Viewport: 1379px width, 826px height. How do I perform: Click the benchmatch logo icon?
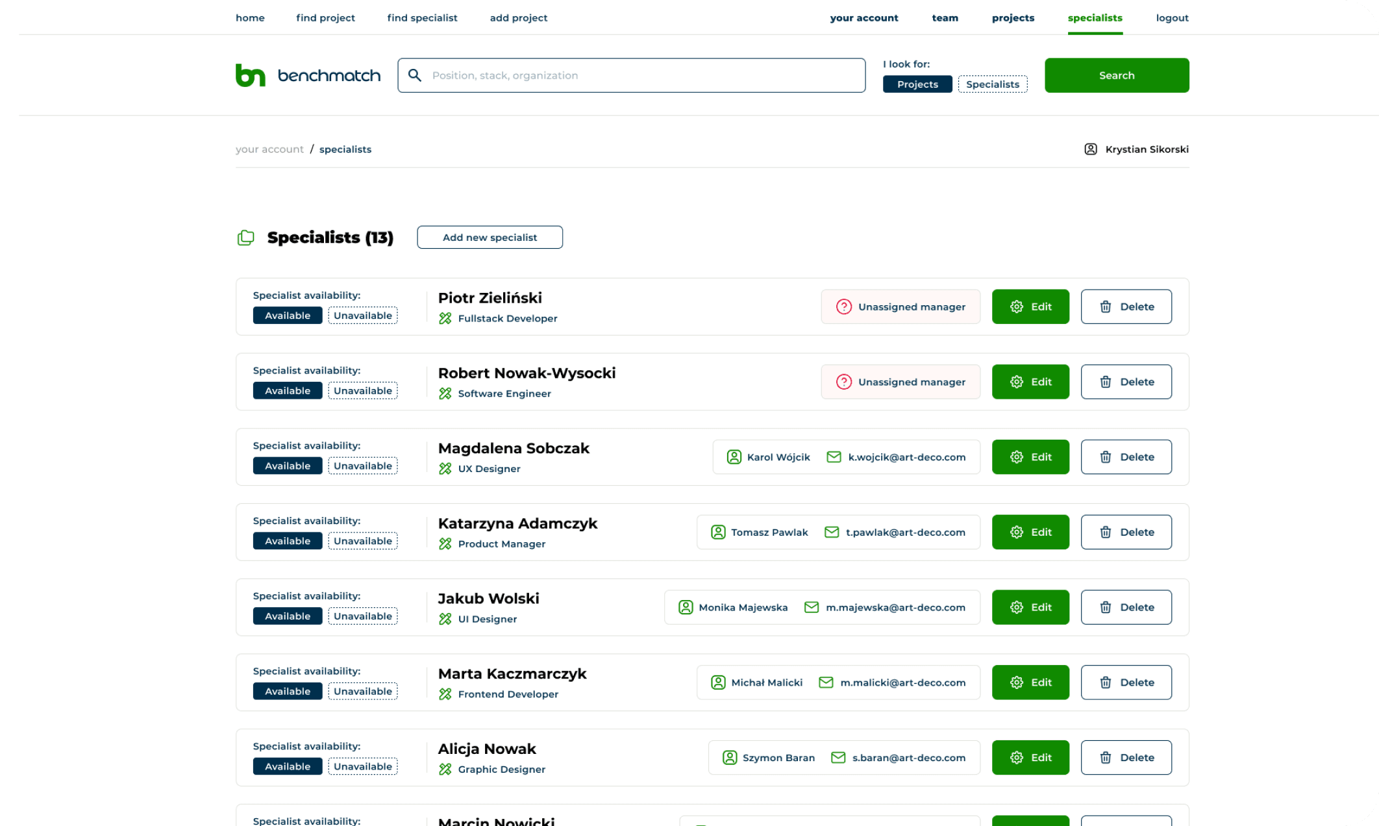pyautogui.click(x=250, y=75)
